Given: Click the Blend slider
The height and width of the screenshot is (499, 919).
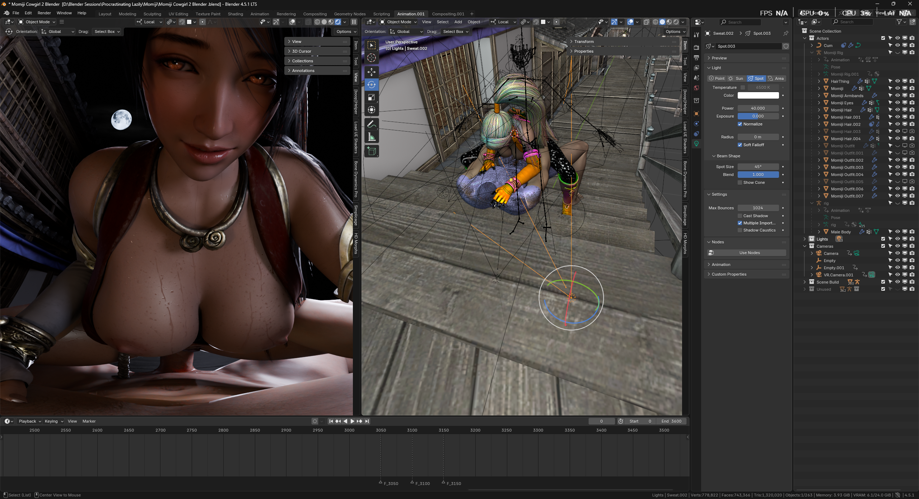Looking at the screenshot, I should click(x=758, y=175).
